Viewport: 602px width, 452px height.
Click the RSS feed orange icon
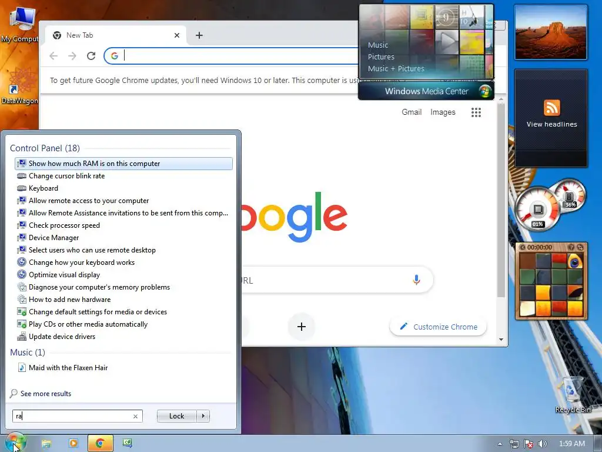tap(551, 108)
